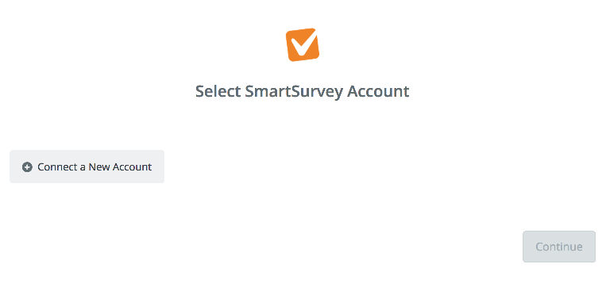Click the disabled Continue step button
This screenshot has height=287, width=606.
coord(559,247)
